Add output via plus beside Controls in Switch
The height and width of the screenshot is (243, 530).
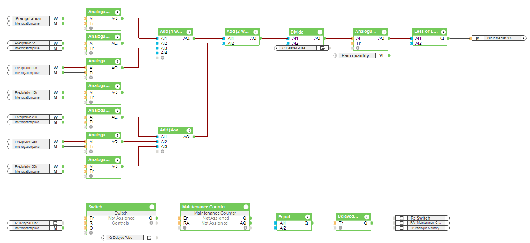click(x=151, y=223)
